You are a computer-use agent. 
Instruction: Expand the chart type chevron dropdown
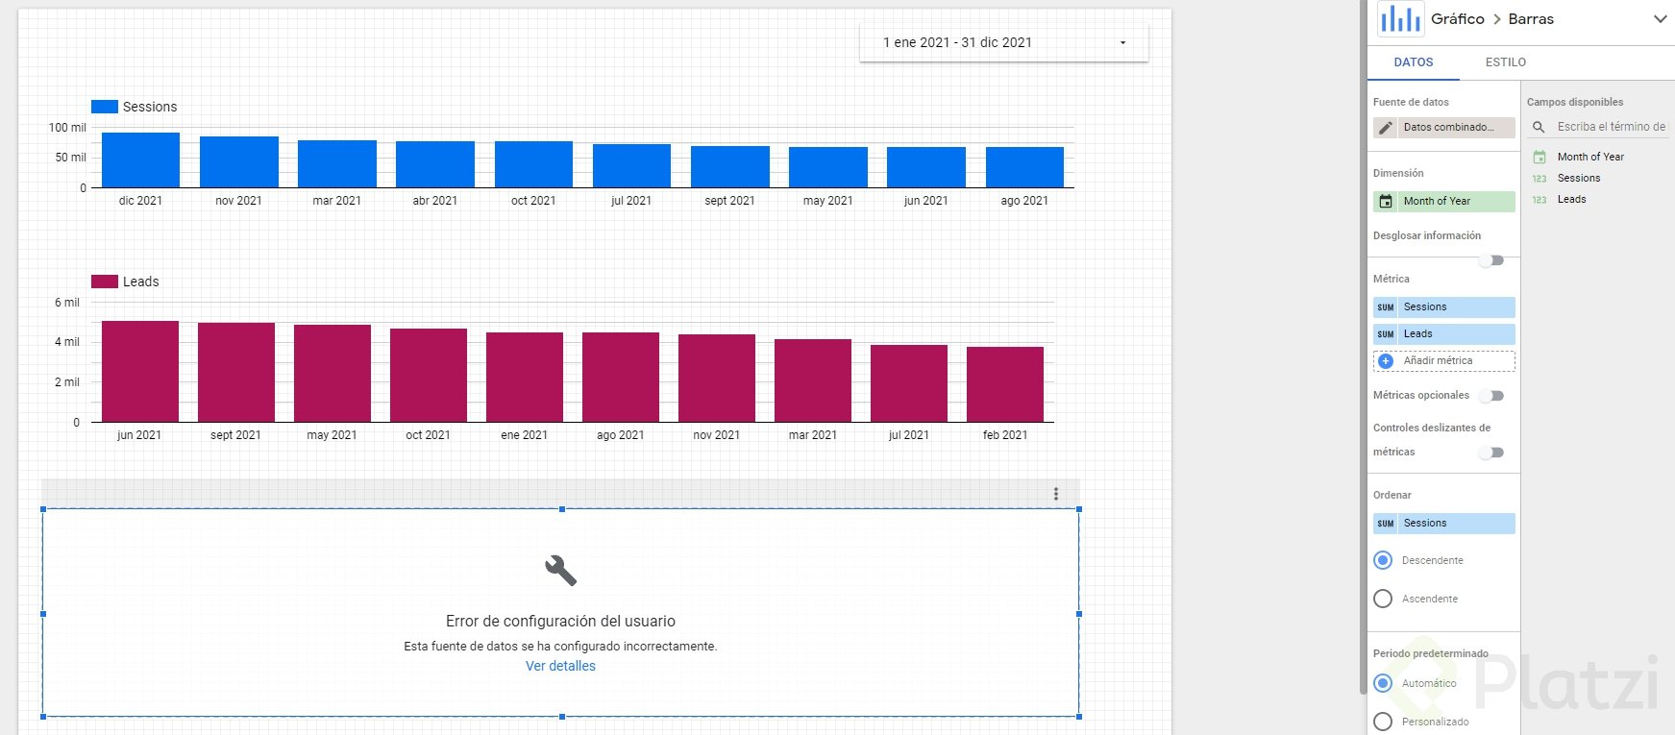click(x=1660, y=19)
